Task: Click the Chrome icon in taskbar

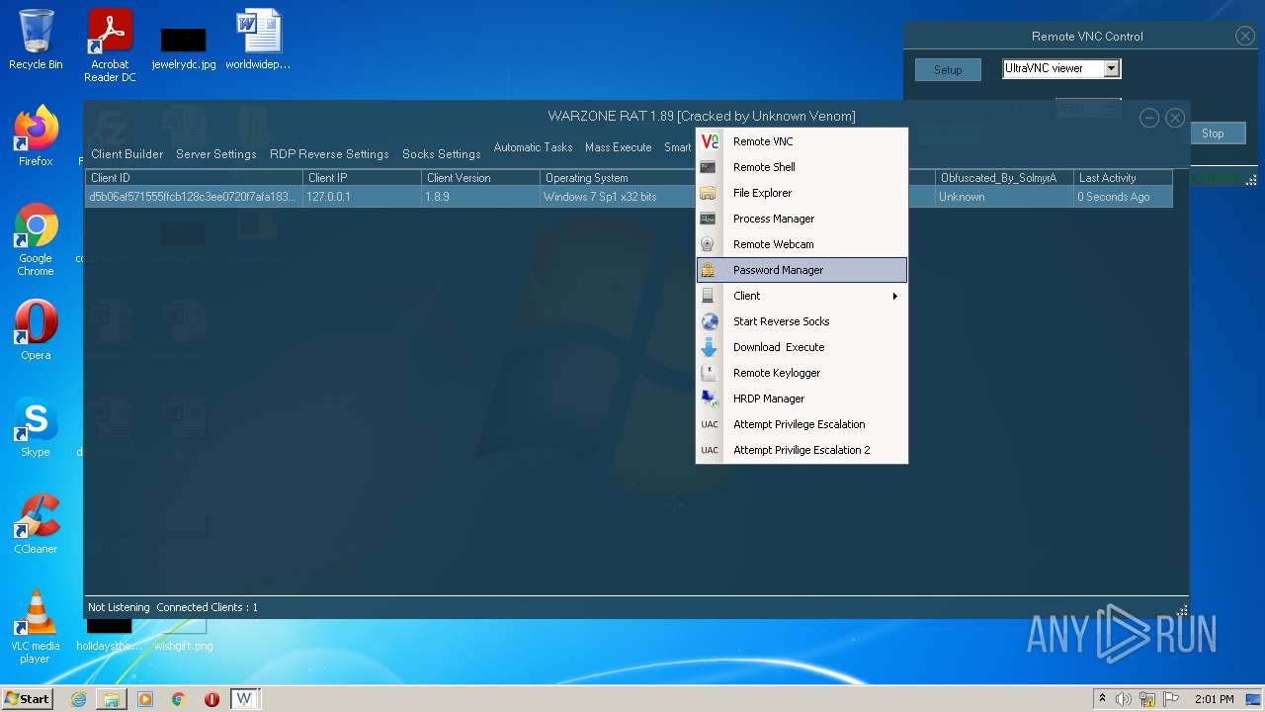Action: (x=179, y=699)
